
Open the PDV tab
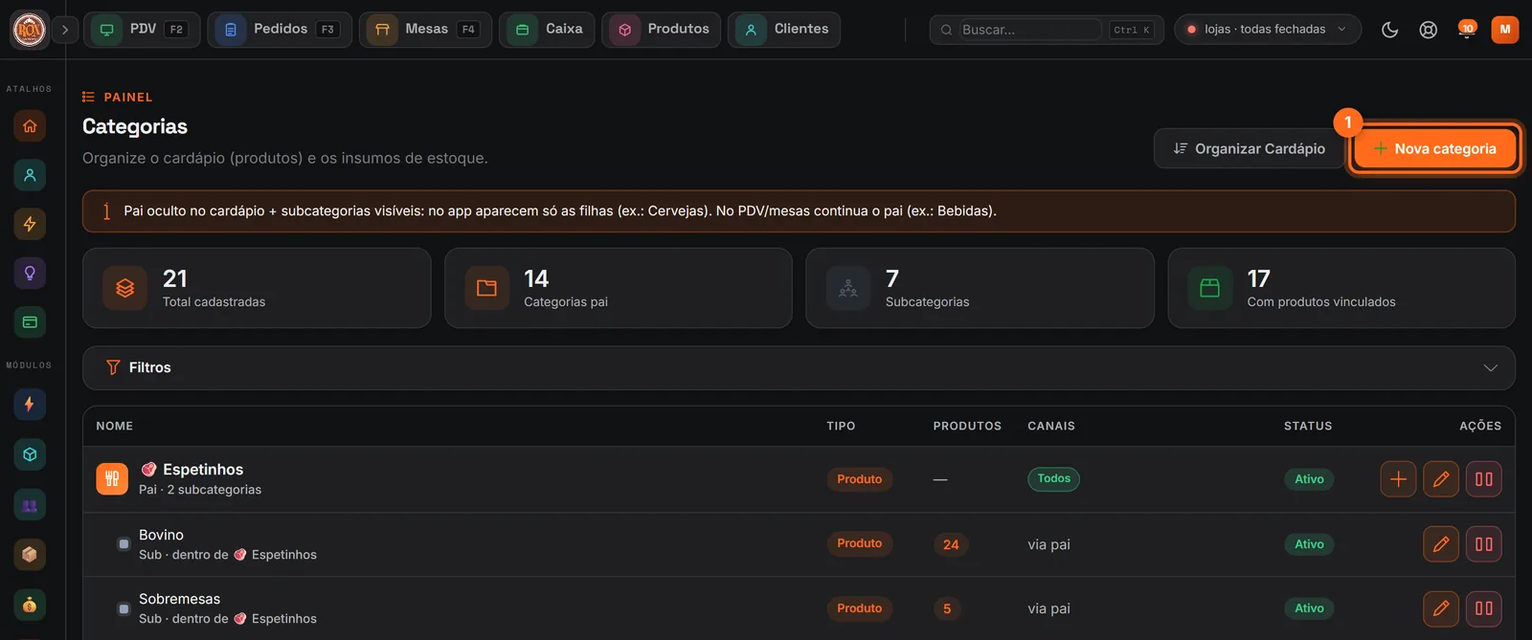pos(142,30)
